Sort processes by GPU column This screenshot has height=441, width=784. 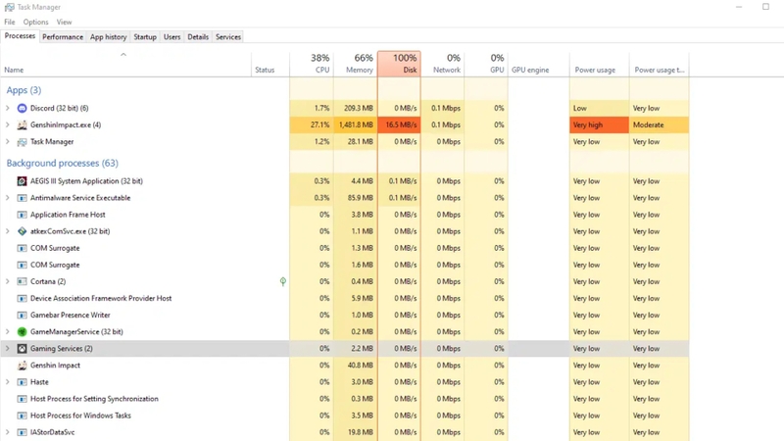486,64
